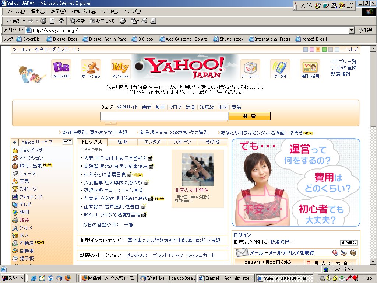The height and width of the screenshot is (283, 377).
Task: Open the ツール(T) menu
Action: 110,11
